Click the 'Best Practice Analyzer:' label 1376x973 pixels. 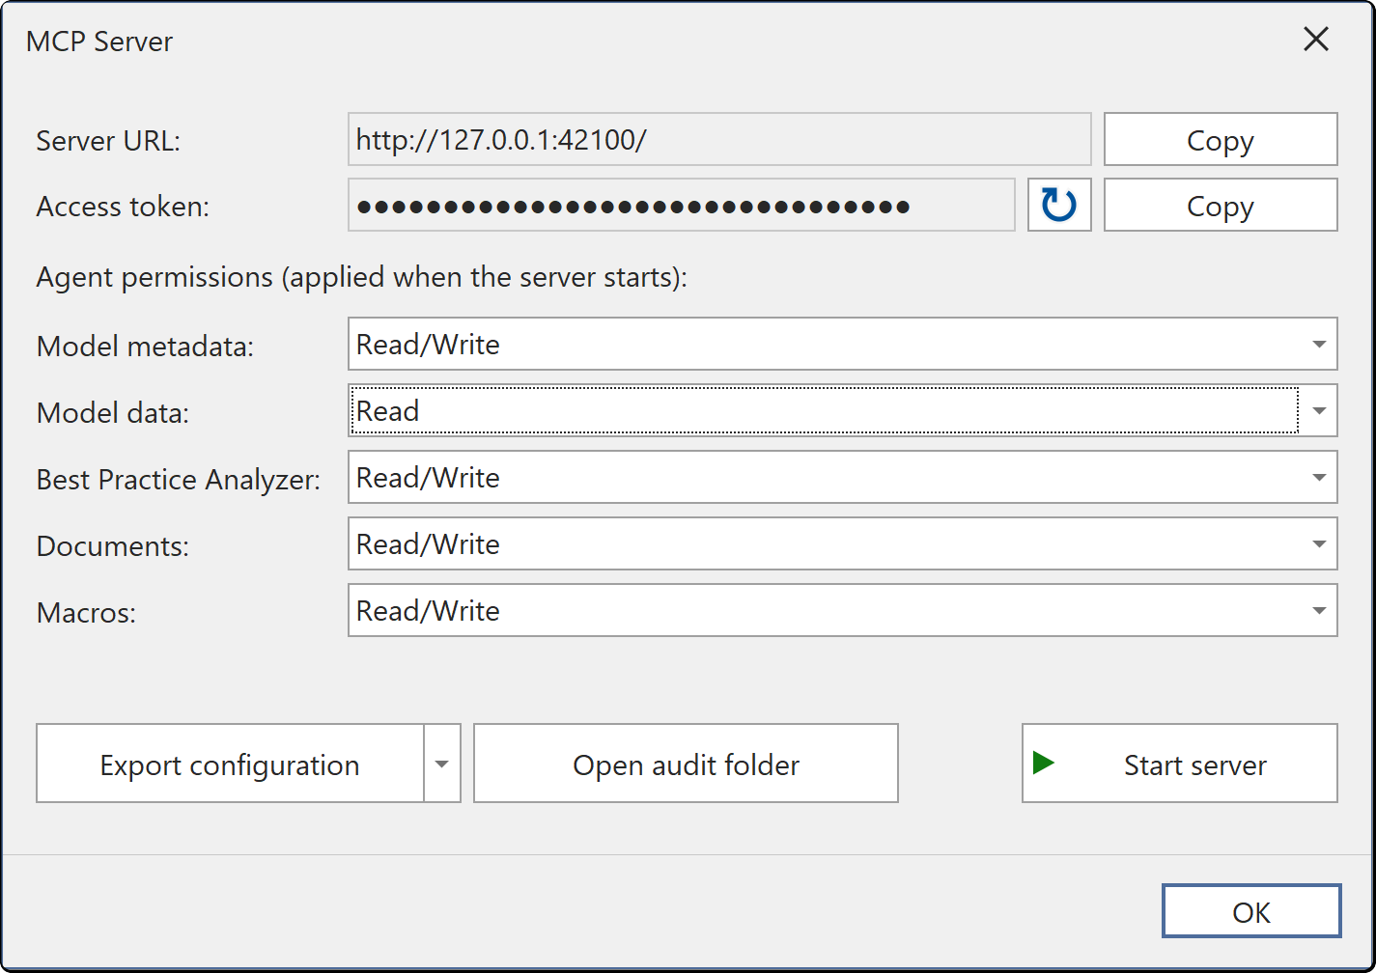pyautogui.click(x=179, y=479)
